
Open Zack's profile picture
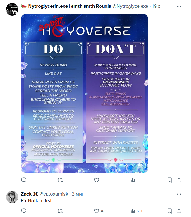[x=12, y=197]
